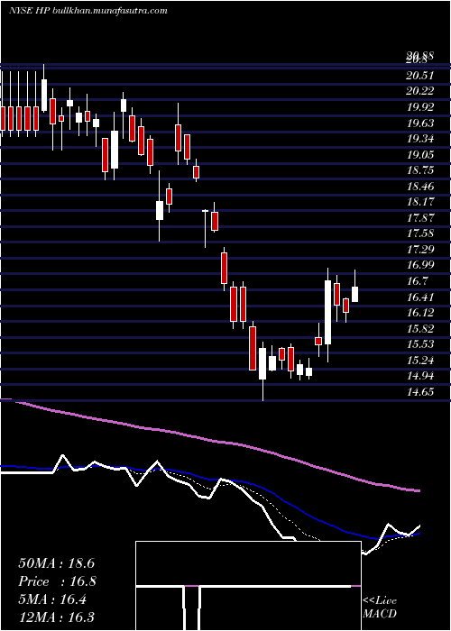451x631 pixels.
Task: Click the 'MACD' label
Action: [x=380, y=614]
